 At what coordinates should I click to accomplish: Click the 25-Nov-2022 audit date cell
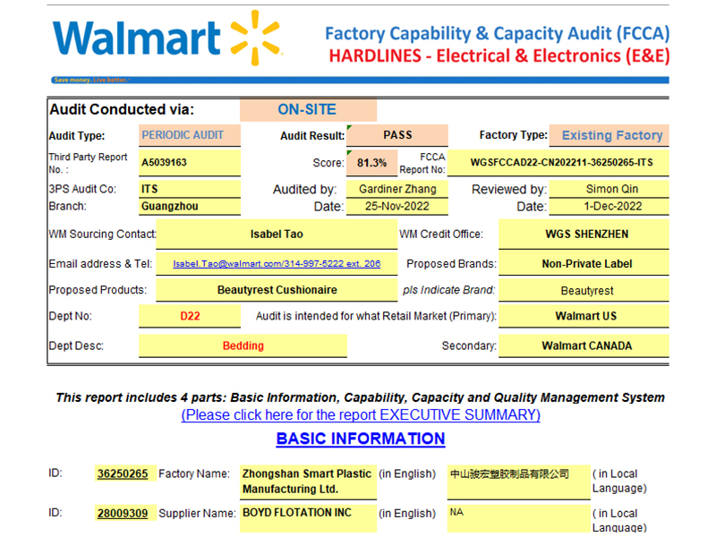[397, 206]
